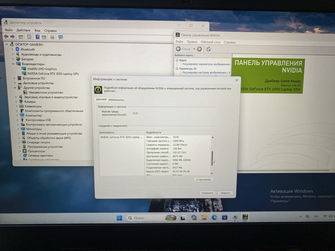The width and height of the screenshot is (335, 251).
Task: Select the Процессоры tree item
Action: pos(36,151)
